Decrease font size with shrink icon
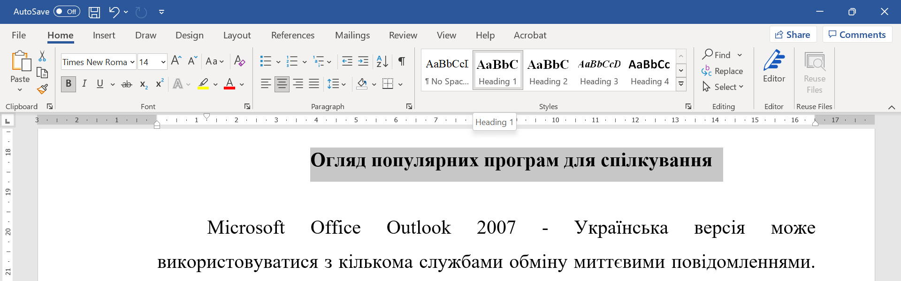Viewport: 901px width, 281px height. 192,60
